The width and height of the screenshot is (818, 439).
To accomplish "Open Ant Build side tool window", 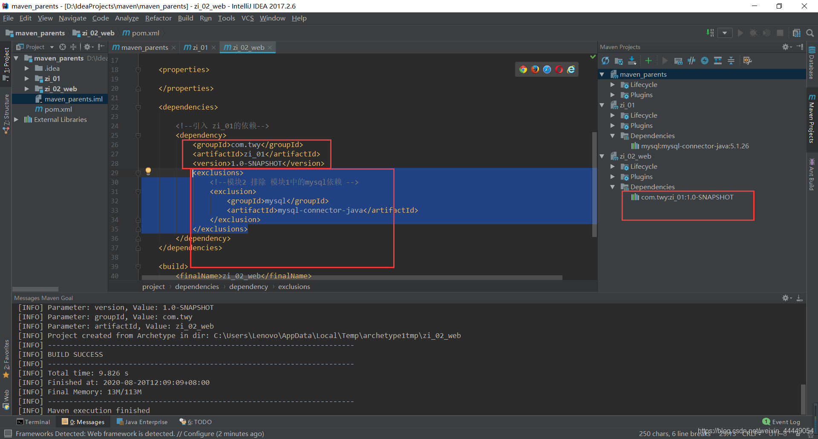I will (x=812, y=174).
